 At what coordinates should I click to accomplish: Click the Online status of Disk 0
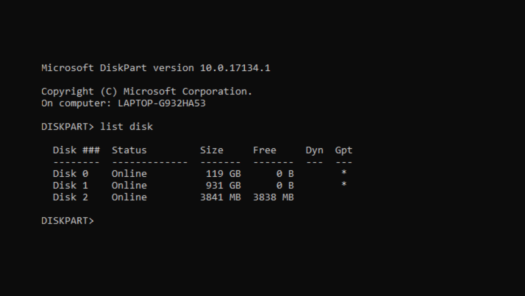point(129,174)
